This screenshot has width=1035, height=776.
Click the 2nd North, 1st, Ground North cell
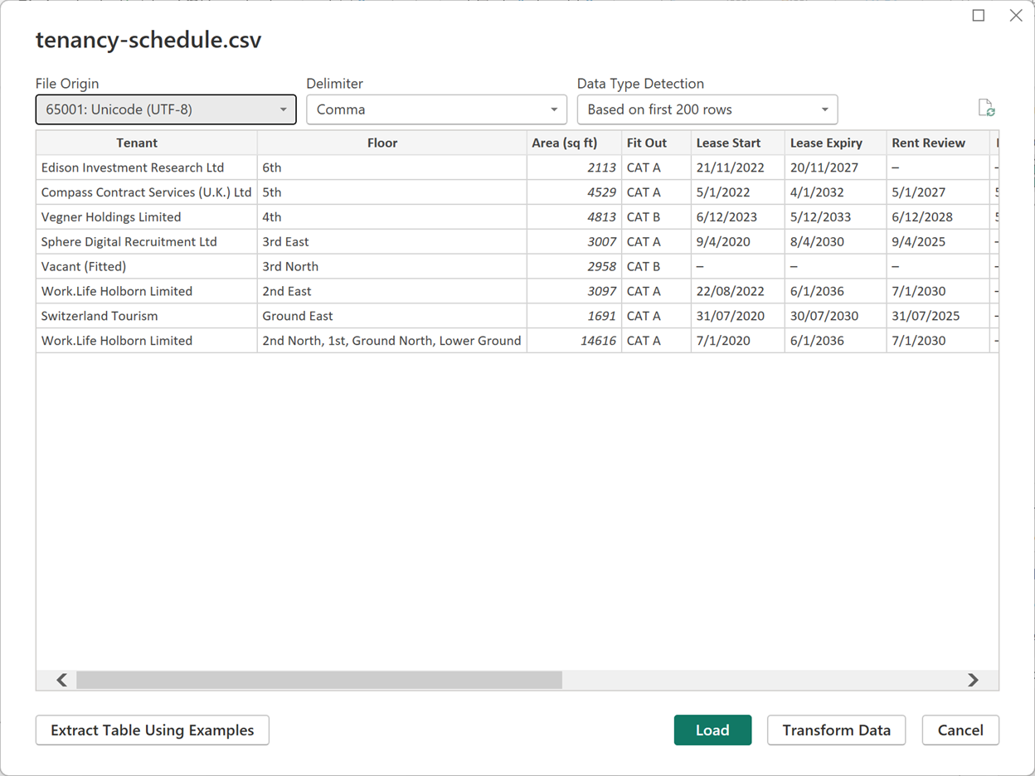point(392,341)
